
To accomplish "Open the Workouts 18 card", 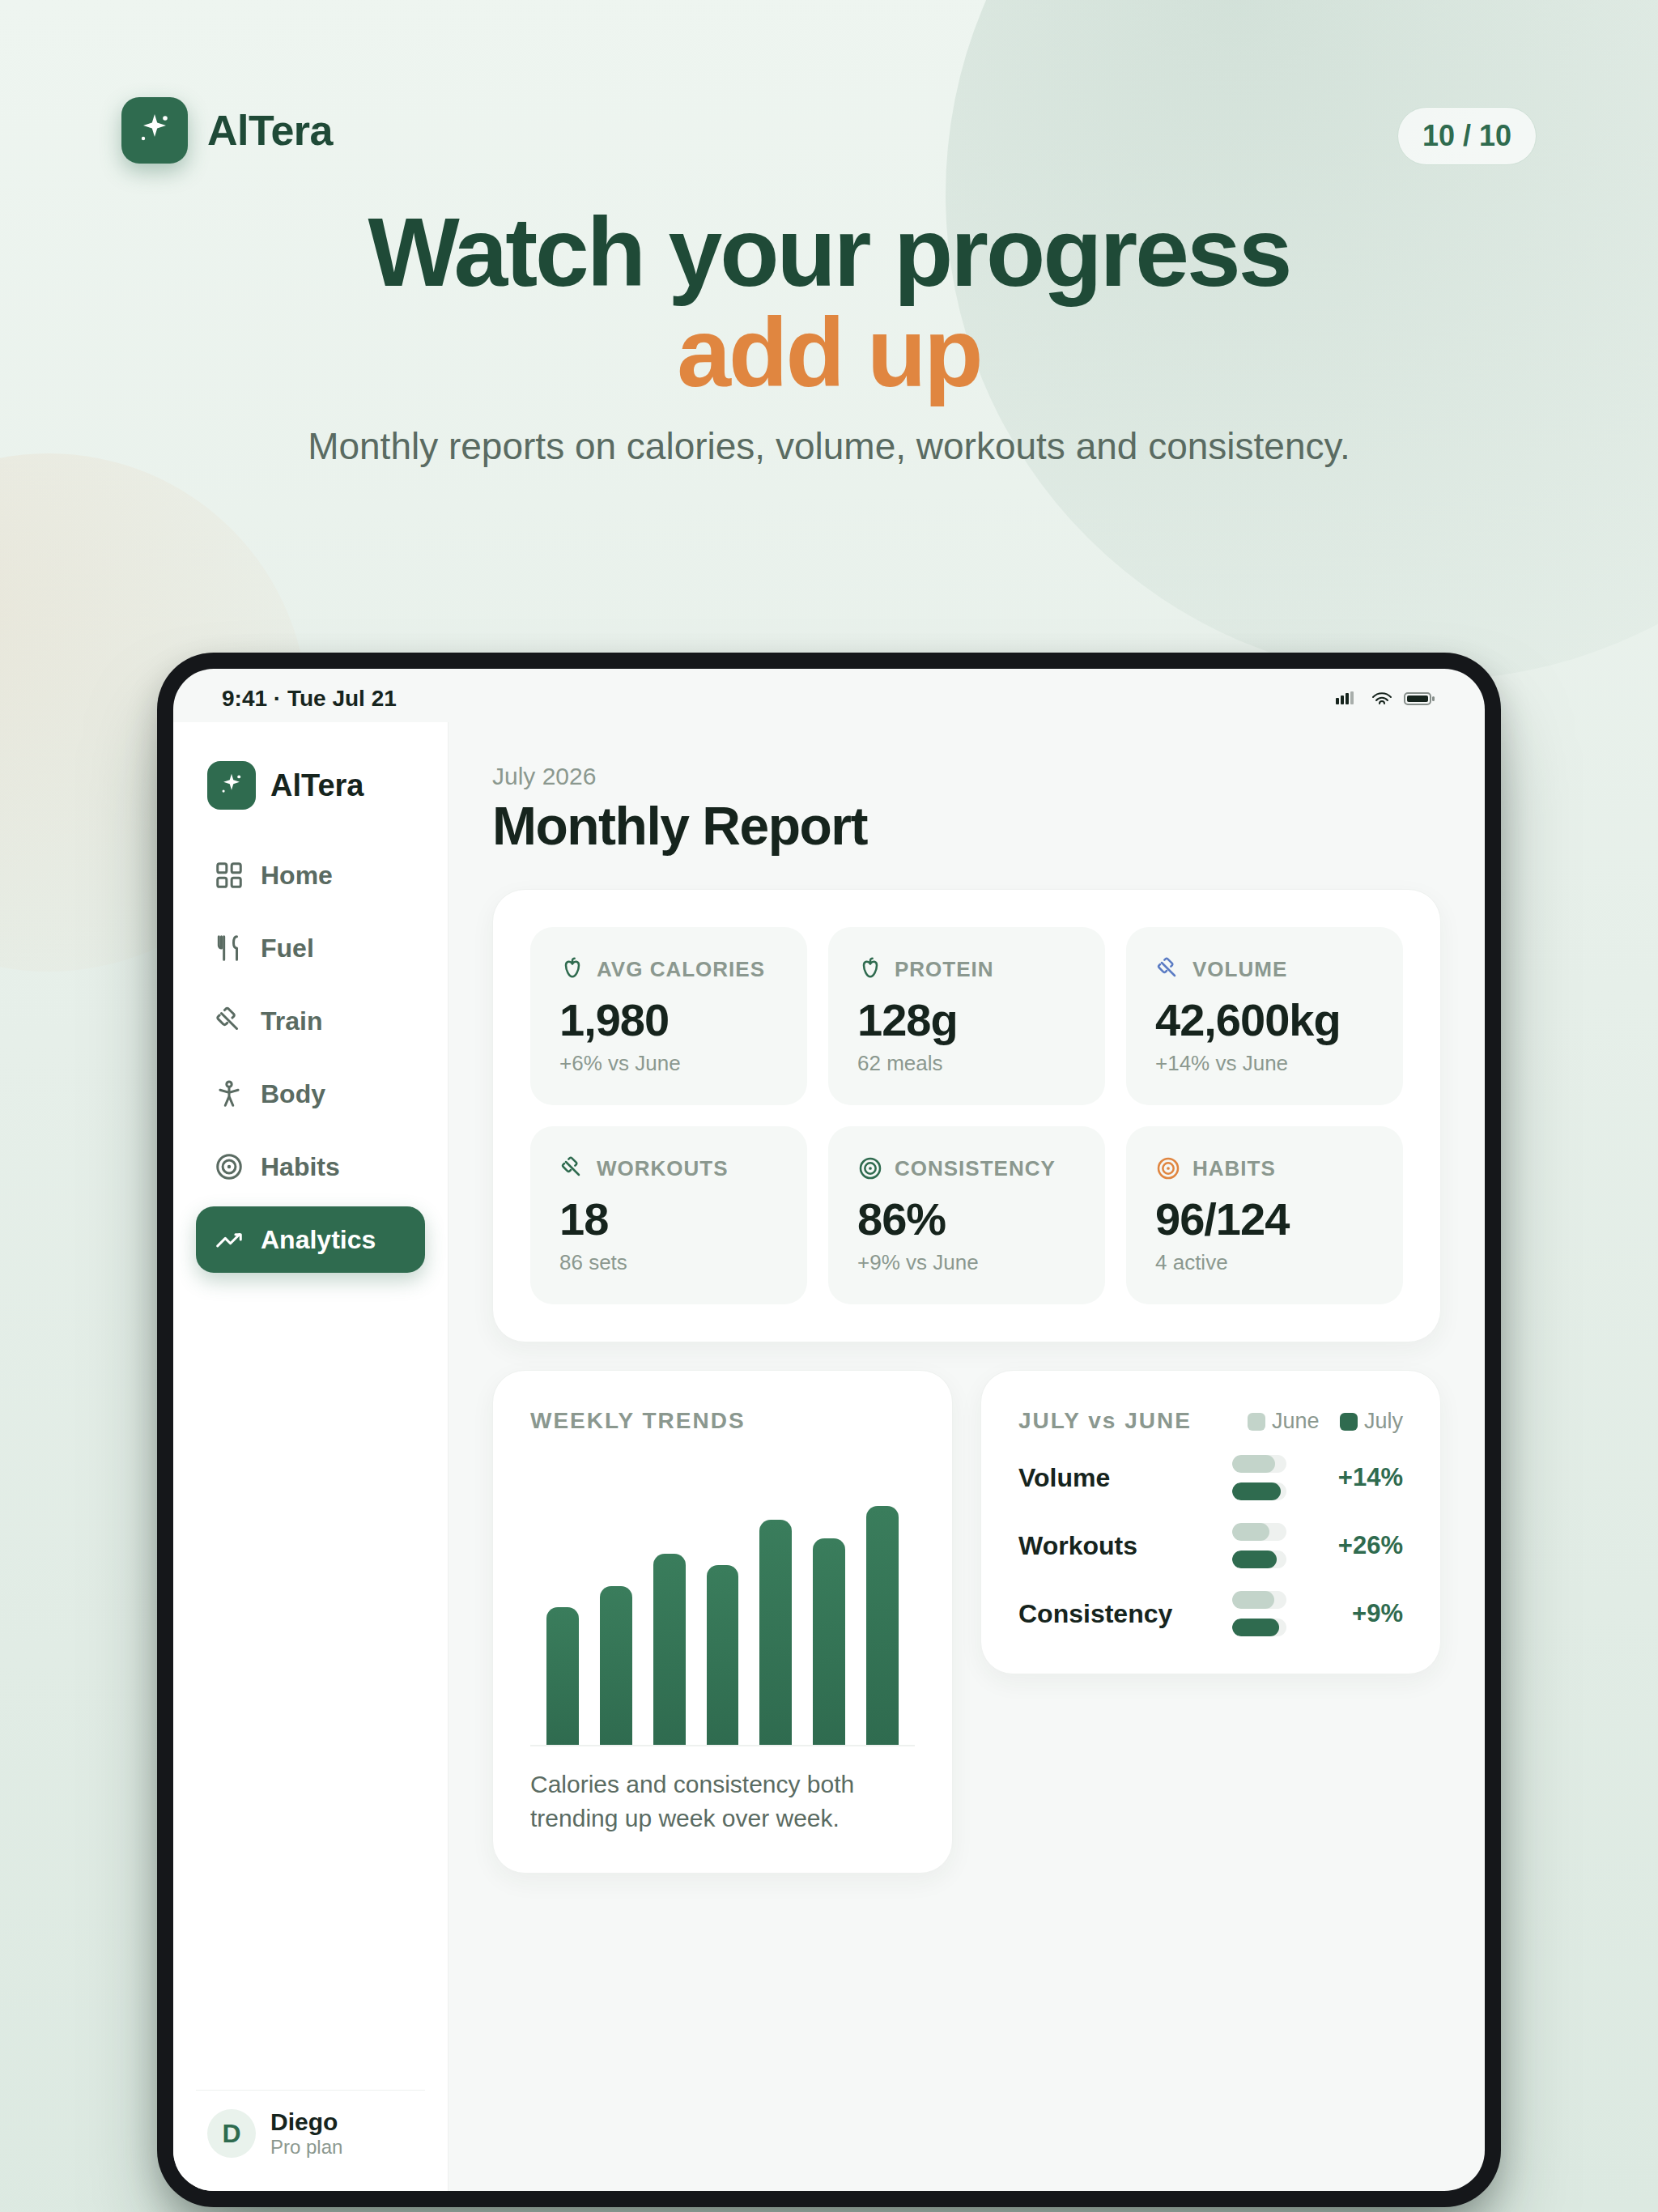I will click(x=668, y=1215).
